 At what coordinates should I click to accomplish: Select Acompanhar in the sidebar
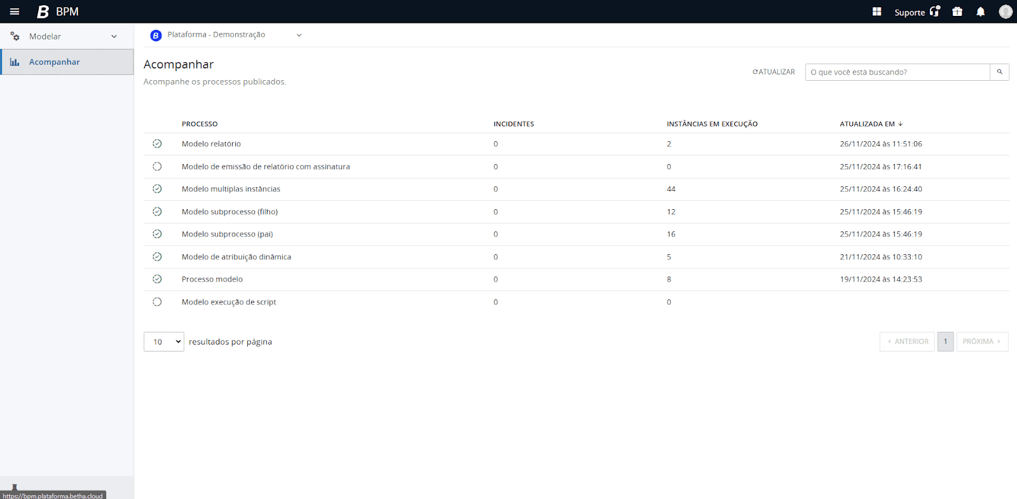click(x=55, y=62)
